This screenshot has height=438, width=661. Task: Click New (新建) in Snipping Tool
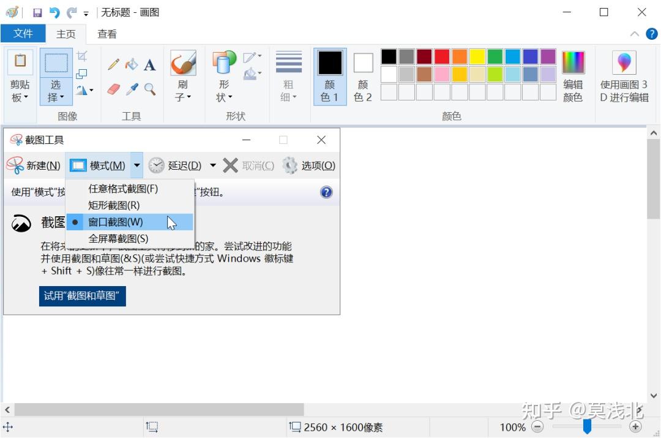(x=34, y=165)
